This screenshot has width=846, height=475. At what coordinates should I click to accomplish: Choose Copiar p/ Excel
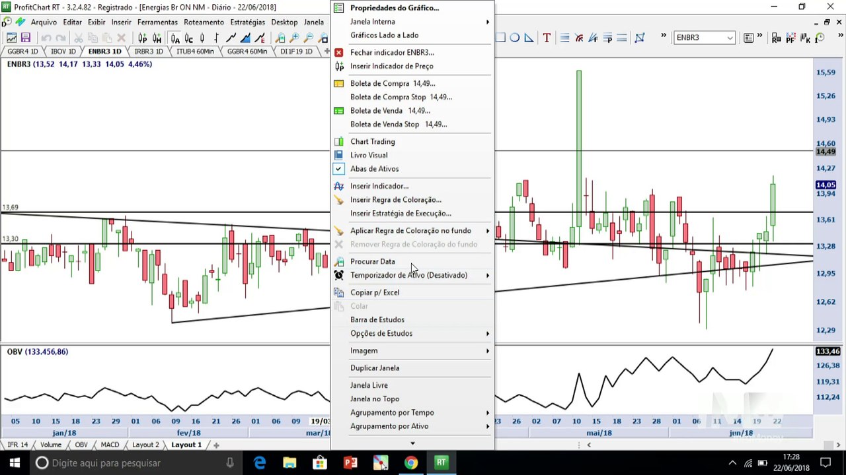[413, 292]
